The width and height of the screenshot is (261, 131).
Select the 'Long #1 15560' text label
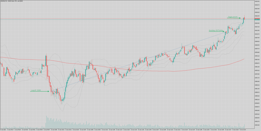pos(36,90)
